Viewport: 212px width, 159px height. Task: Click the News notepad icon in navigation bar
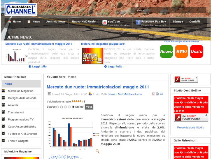29,22
